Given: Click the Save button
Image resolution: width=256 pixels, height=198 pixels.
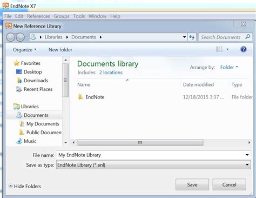Looking at the screenshot, I should (192, 184).
